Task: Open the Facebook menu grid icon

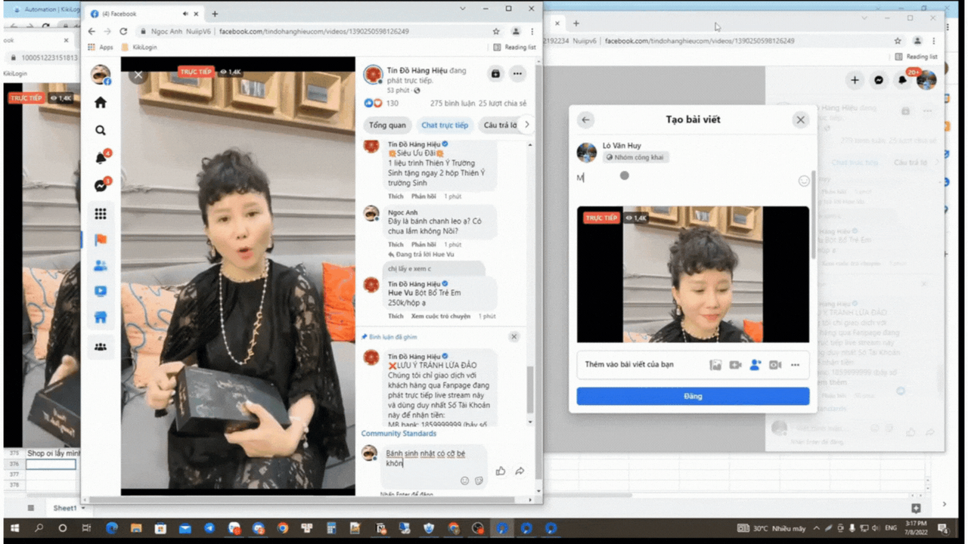Action: (x=101, y=214)
